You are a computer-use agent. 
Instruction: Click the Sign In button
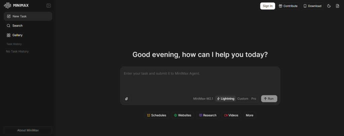point(268,6)
